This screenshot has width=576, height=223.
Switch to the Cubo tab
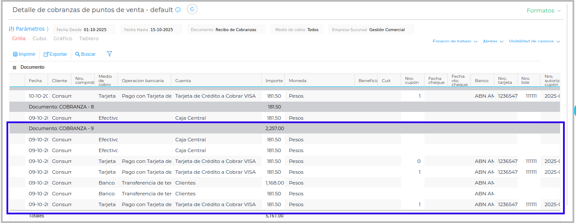point(39,38)
